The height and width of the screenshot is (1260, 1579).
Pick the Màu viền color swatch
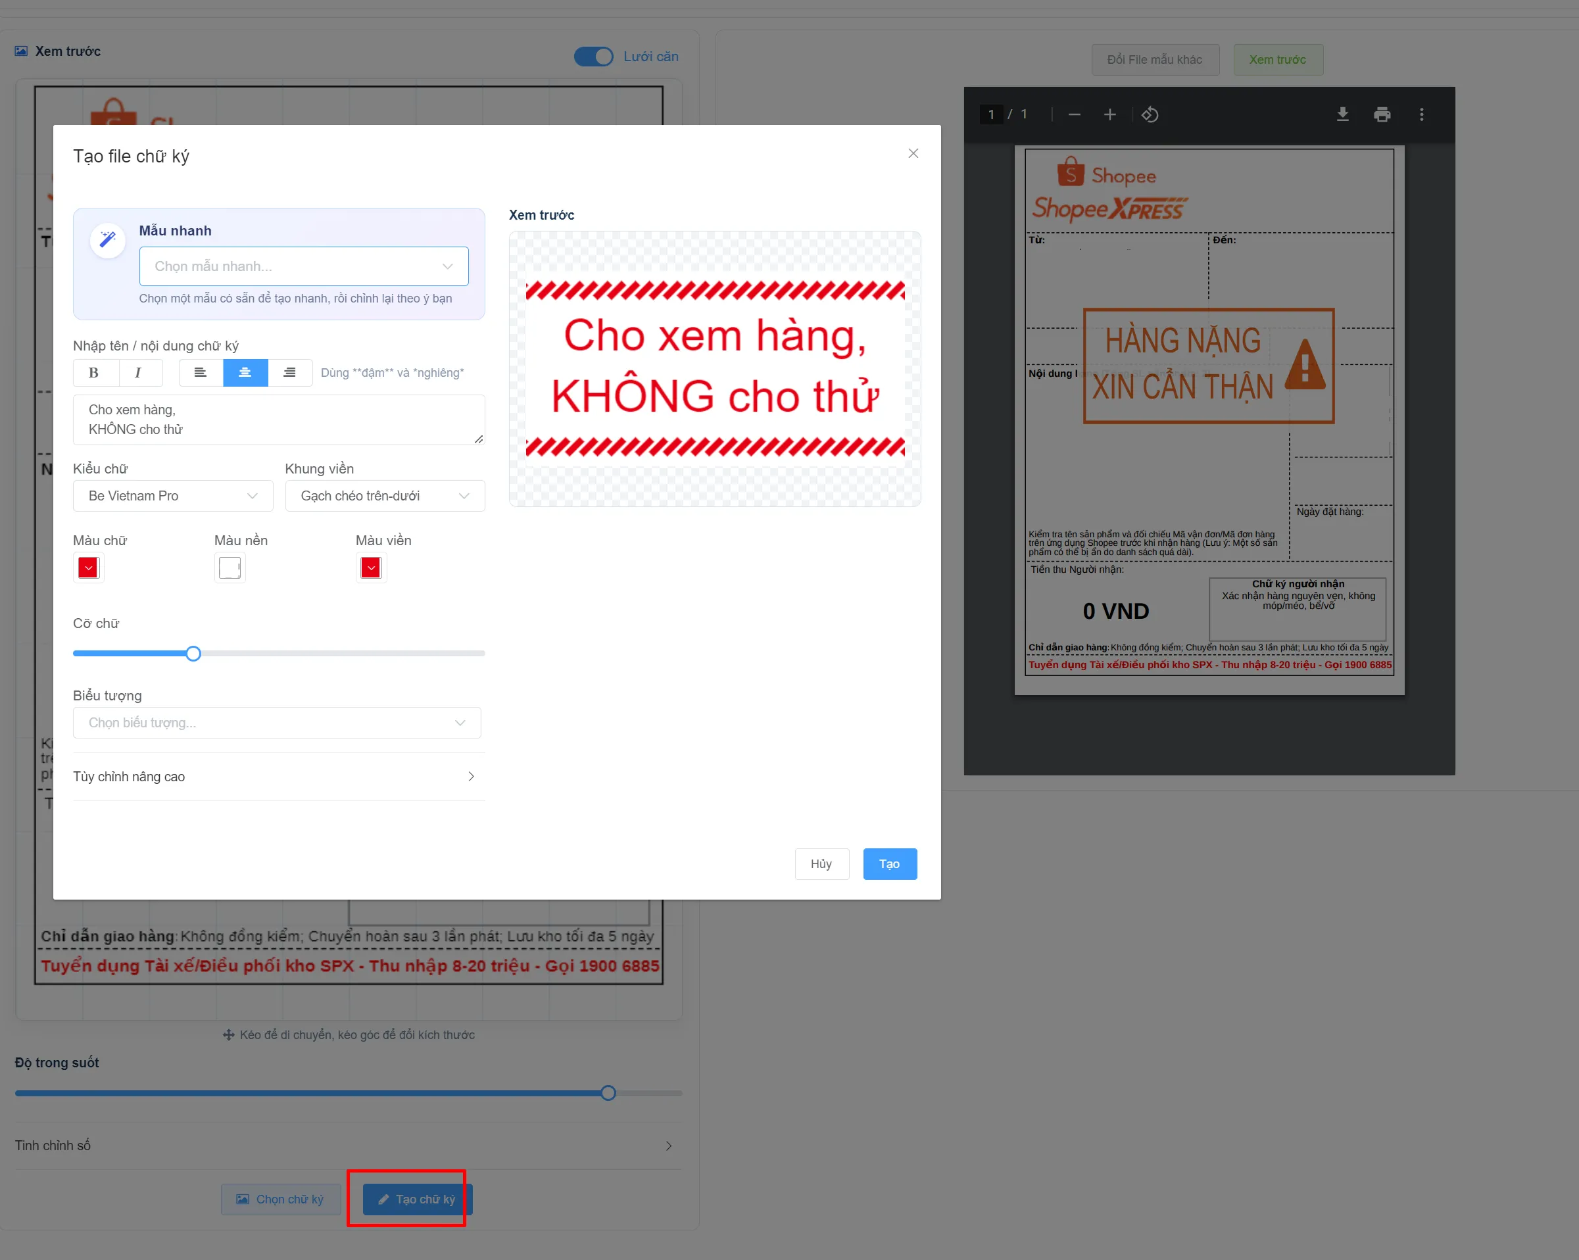pyautogui.click(x=372, y=568)
